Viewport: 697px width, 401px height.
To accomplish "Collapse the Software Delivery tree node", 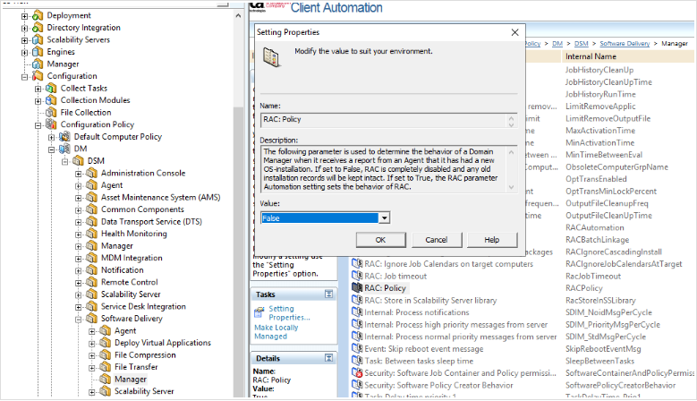I will [78, 318].
